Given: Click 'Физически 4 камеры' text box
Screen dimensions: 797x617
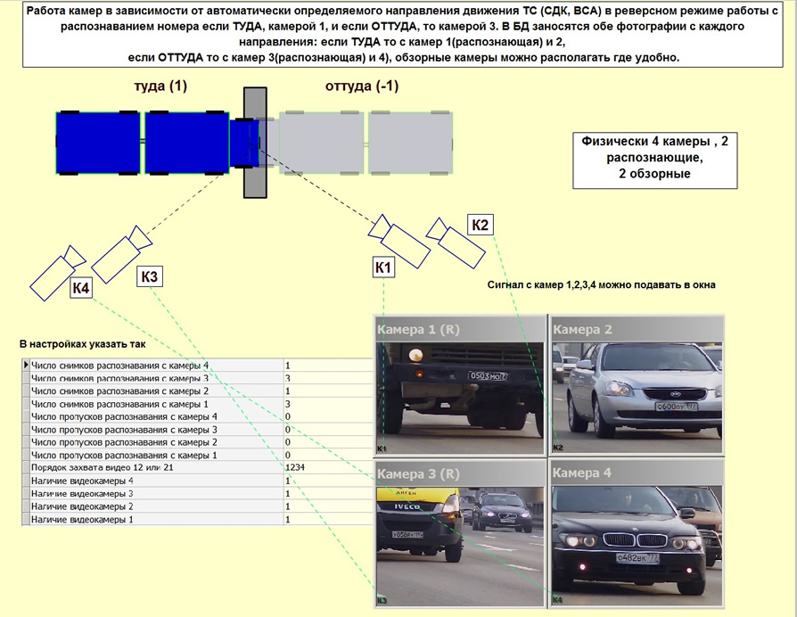Looking at the screenshot, I should (655, 156).
